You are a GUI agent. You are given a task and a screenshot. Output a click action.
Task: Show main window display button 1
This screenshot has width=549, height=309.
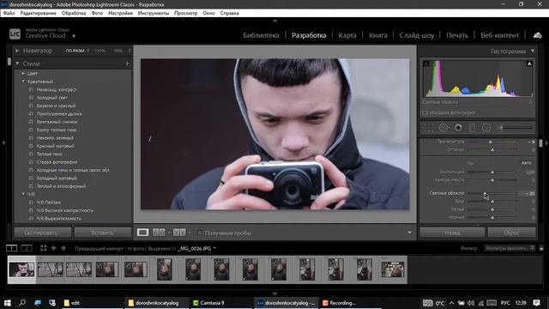[x=11, y=248]
